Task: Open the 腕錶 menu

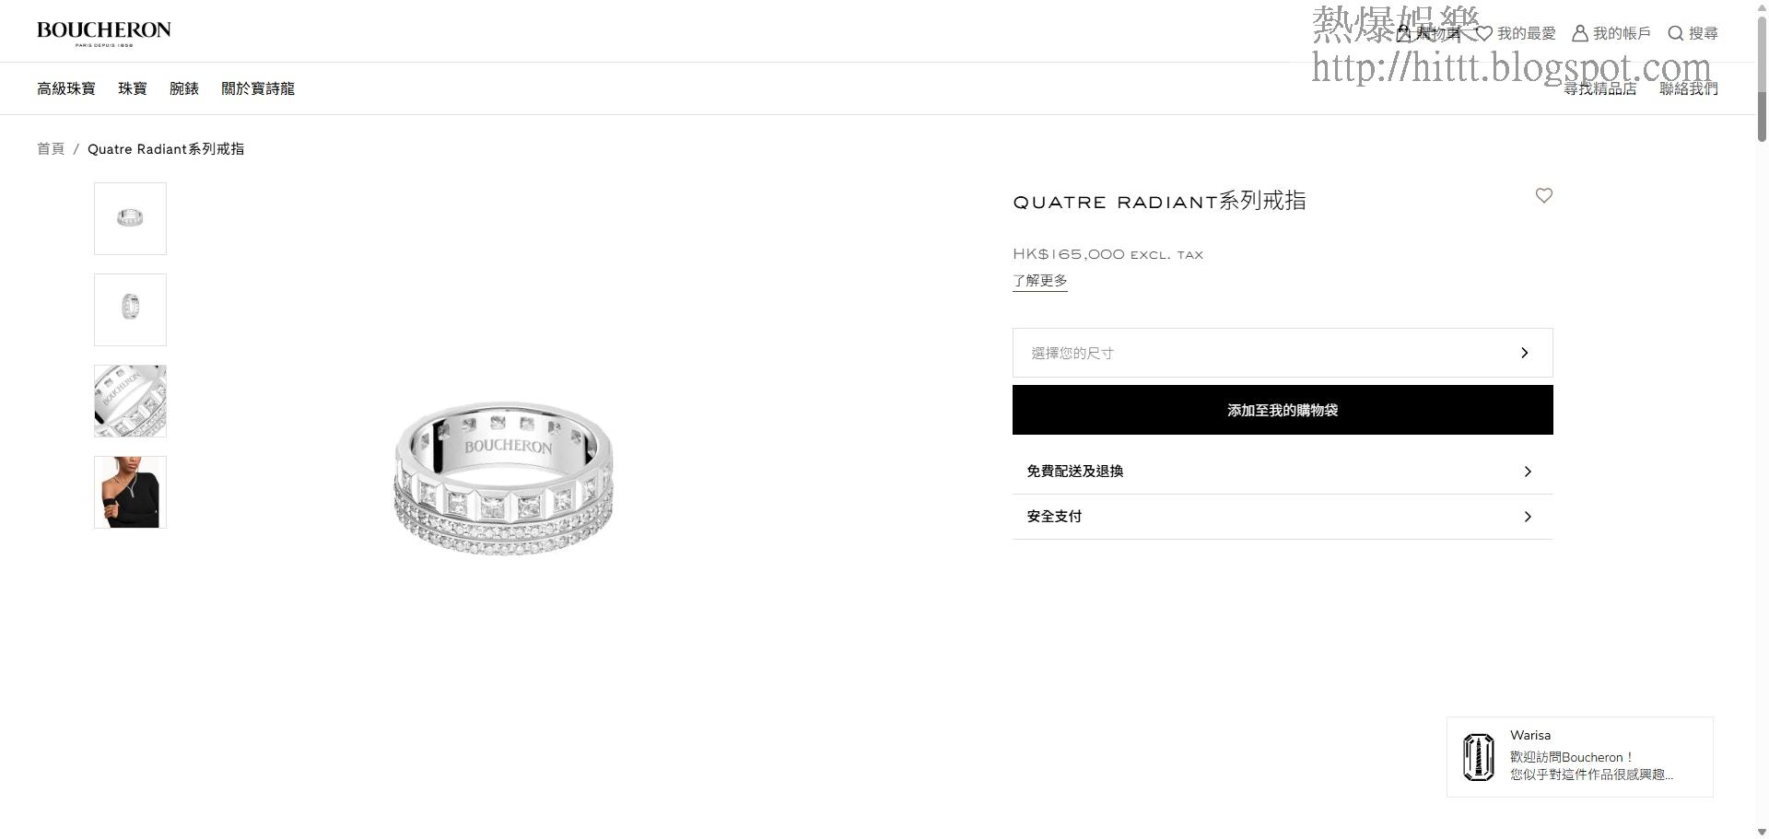Action: click(x=184, y=88)
